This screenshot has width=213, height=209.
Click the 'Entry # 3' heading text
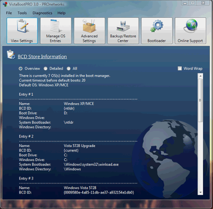(x=26, y=179)
